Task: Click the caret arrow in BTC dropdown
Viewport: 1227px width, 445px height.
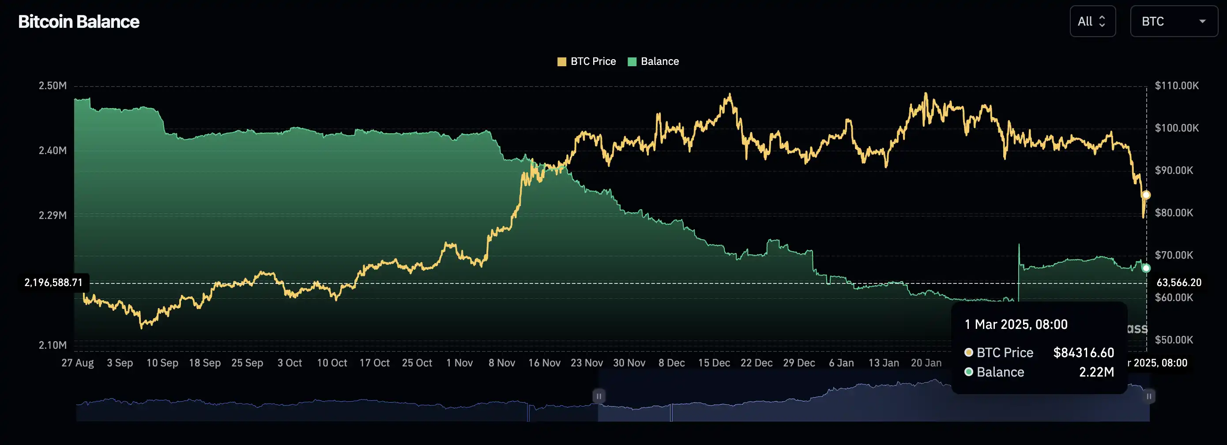Action: (x=1202, y=22)
